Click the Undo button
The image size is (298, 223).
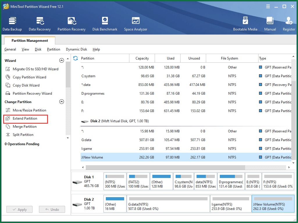[x=52, y=210]
